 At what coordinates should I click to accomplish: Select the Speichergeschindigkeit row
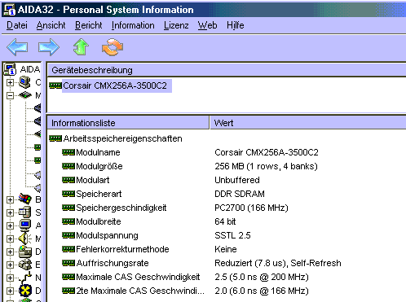click(x=227, y=208)
